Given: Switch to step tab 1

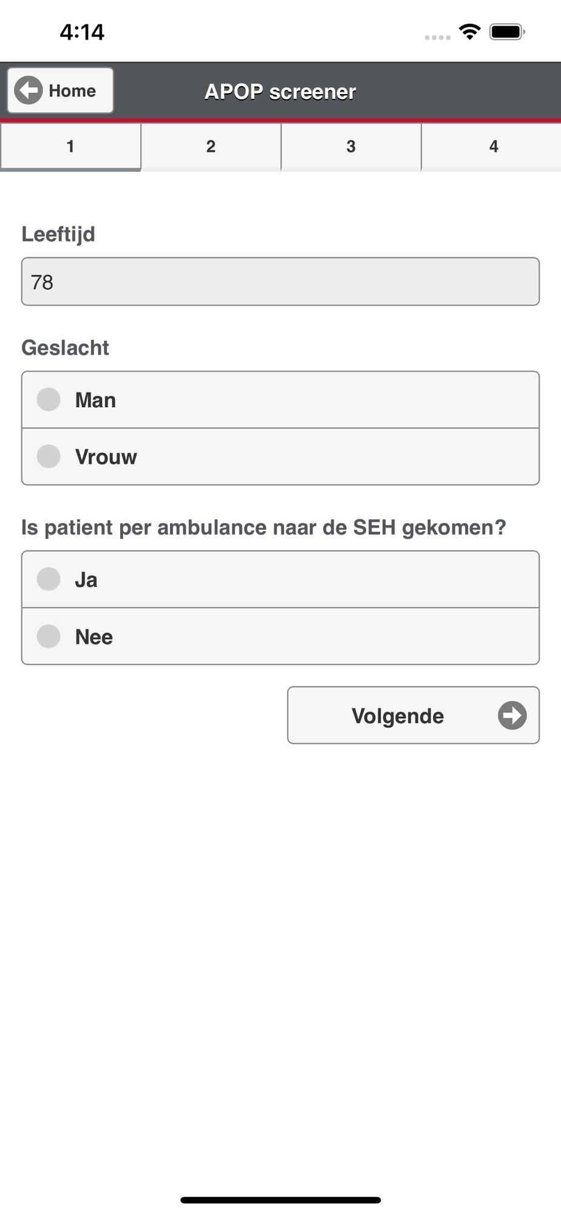Looking at the screenshot, I should (70, 146).
